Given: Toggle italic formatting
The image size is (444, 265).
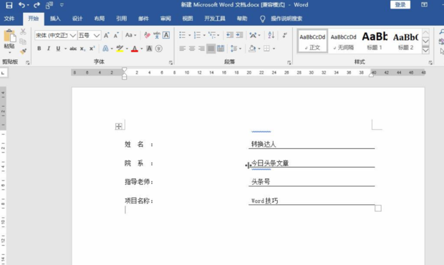Looking at the screenshot, I should click(x=49, y=49).
